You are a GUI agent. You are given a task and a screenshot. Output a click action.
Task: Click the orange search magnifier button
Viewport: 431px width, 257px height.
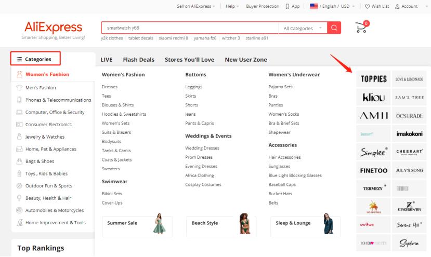click(x=334, y=28)
